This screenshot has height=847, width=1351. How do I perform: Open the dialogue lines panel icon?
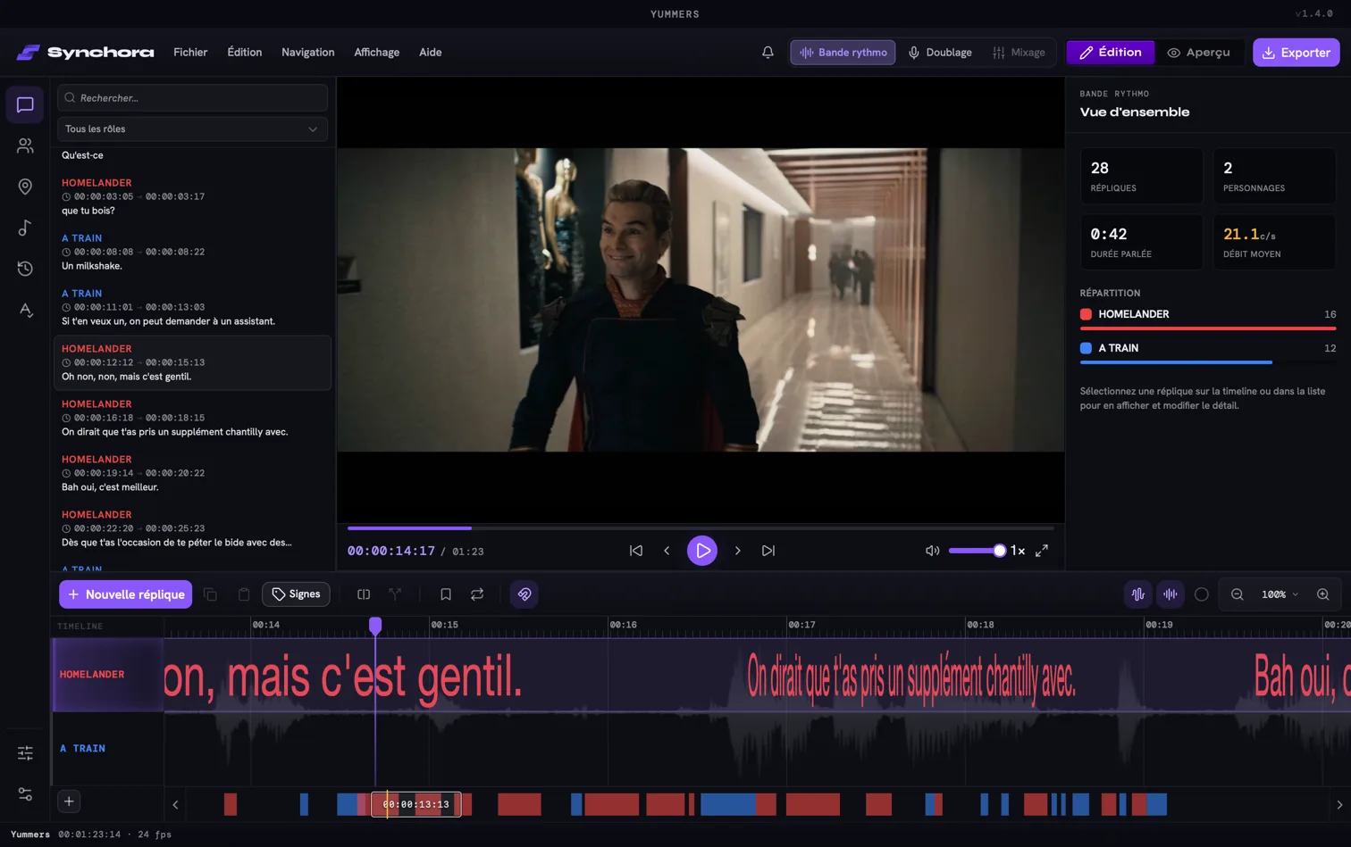25,105
